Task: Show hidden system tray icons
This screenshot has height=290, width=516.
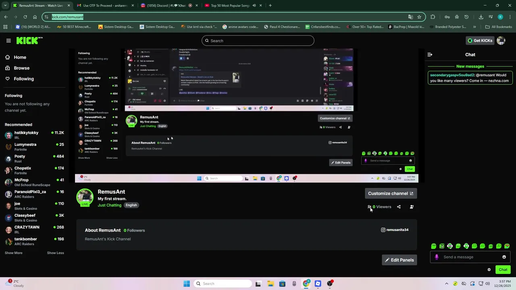Action: pyautogui.click(x=446, y=284)
